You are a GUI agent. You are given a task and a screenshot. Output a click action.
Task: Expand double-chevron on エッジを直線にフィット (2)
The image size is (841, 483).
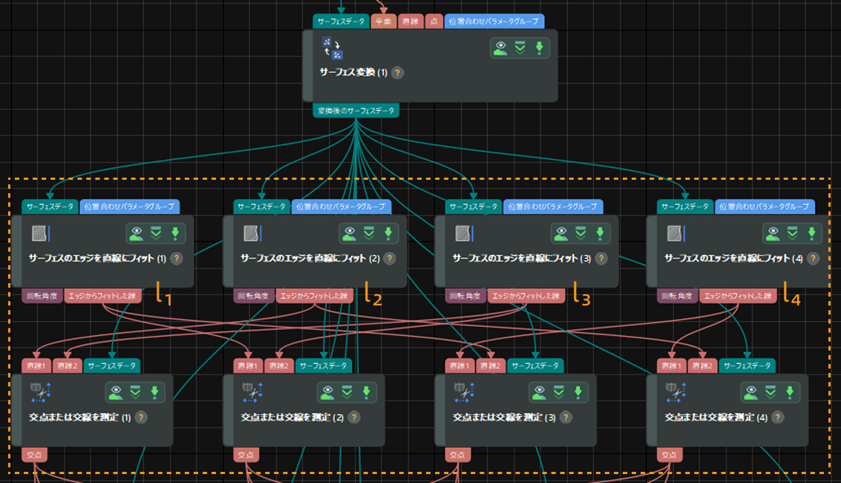click(369, 233)
